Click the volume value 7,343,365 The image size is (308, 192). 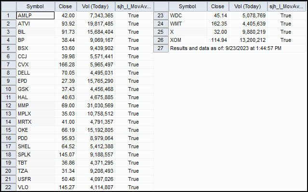pyautogui.click(x=102, y=15)
